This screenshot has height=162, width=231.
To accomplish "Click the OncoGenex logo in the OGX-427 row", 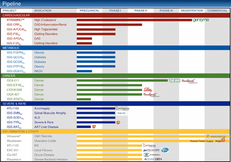I will pos(151,95).
